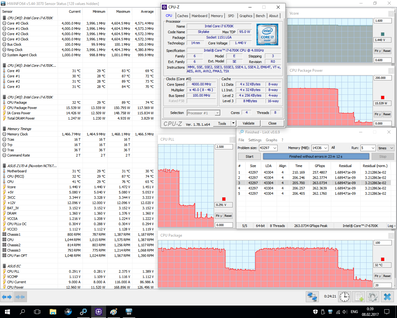Click the Core #0 Clock sensor icon
The height and width of the screenshot is (318, 397).
coord(4,23)
